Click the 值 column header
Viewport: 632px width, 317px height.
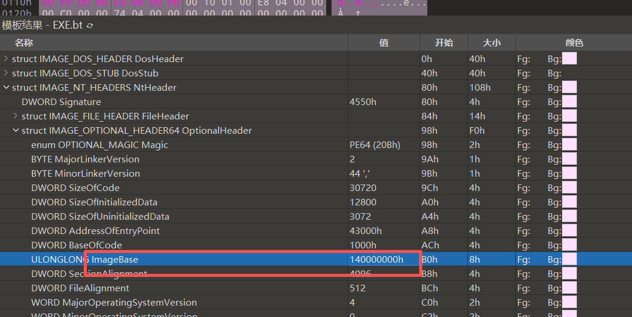pyautogui.click(x=384, y=43)
